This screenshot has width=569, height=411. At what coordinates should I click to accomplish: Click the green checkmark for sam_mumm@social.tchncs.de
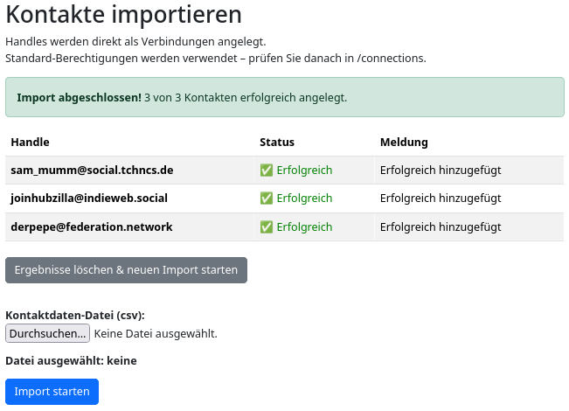266,171
